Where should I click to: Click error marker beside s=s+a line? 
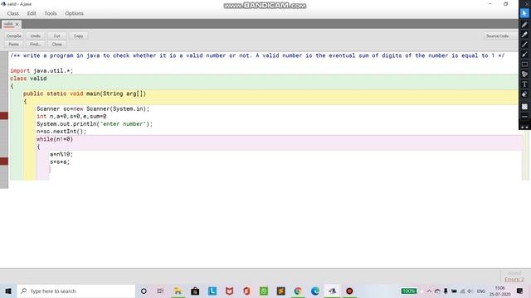pos(4,161)
